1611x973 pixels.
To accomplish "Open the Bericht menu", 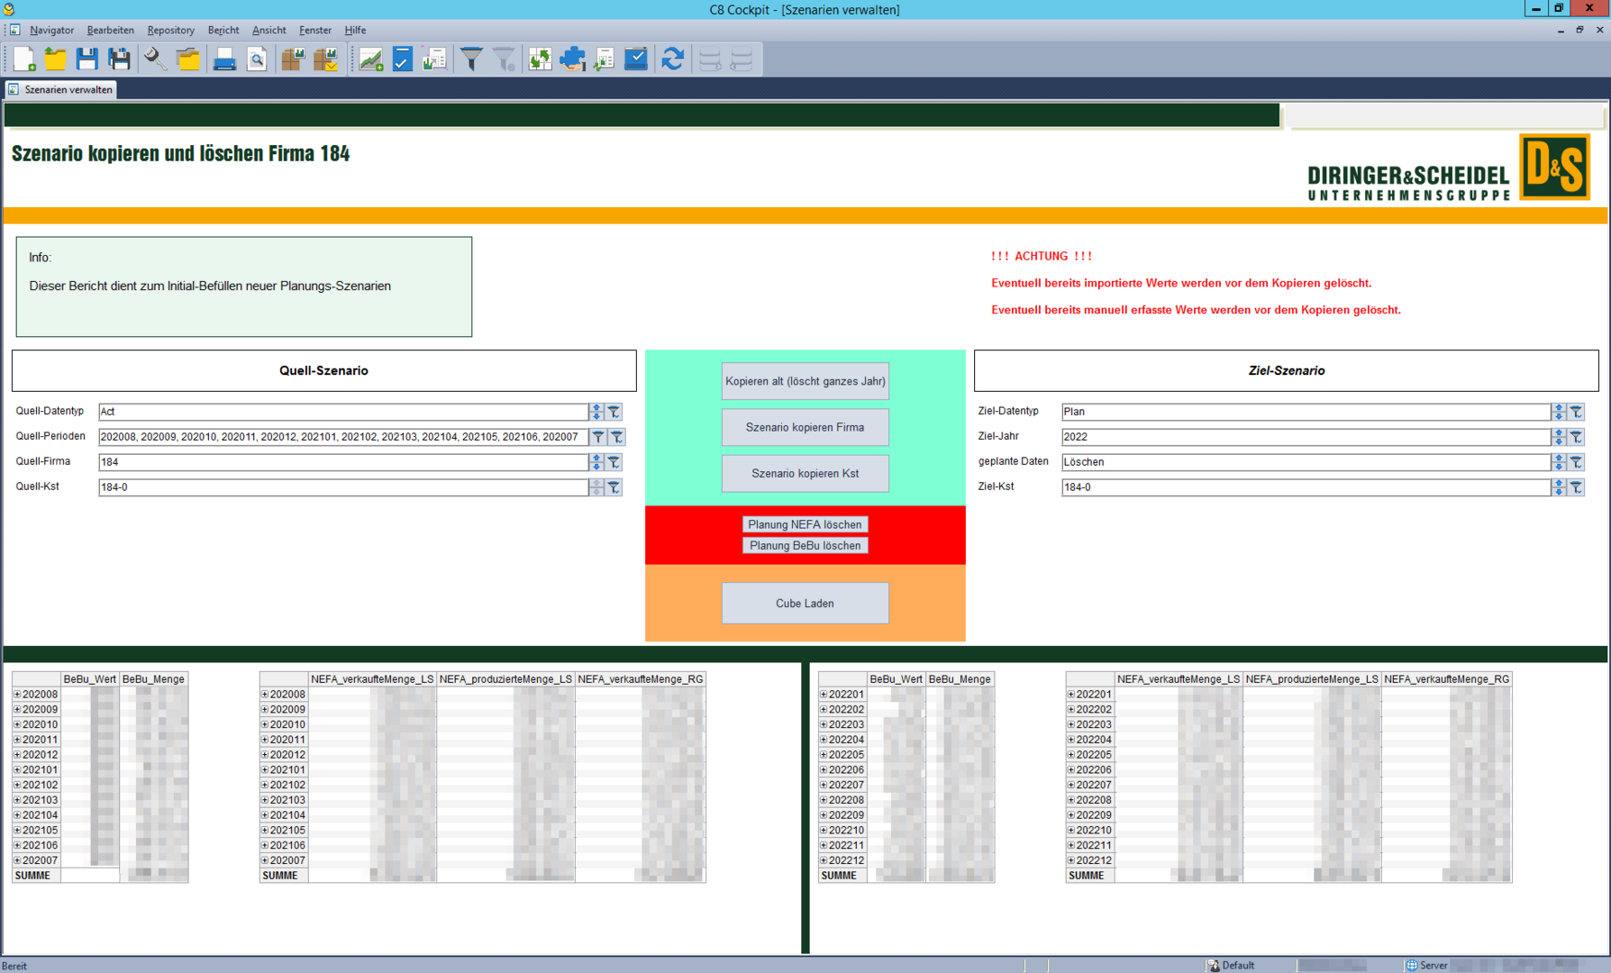I will (223, 30).
